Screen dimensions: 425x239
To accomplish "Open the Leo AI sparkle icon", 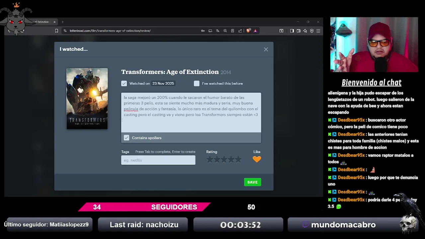I will tap(305, 31).
